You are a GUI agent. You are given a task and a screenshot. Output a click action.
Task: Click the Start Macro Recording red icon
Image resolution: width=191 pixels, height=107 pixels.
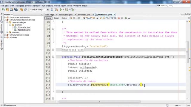(119, 18)
